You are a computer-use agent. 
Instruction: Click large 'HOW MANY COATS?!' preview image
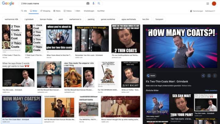pos(182,48)
